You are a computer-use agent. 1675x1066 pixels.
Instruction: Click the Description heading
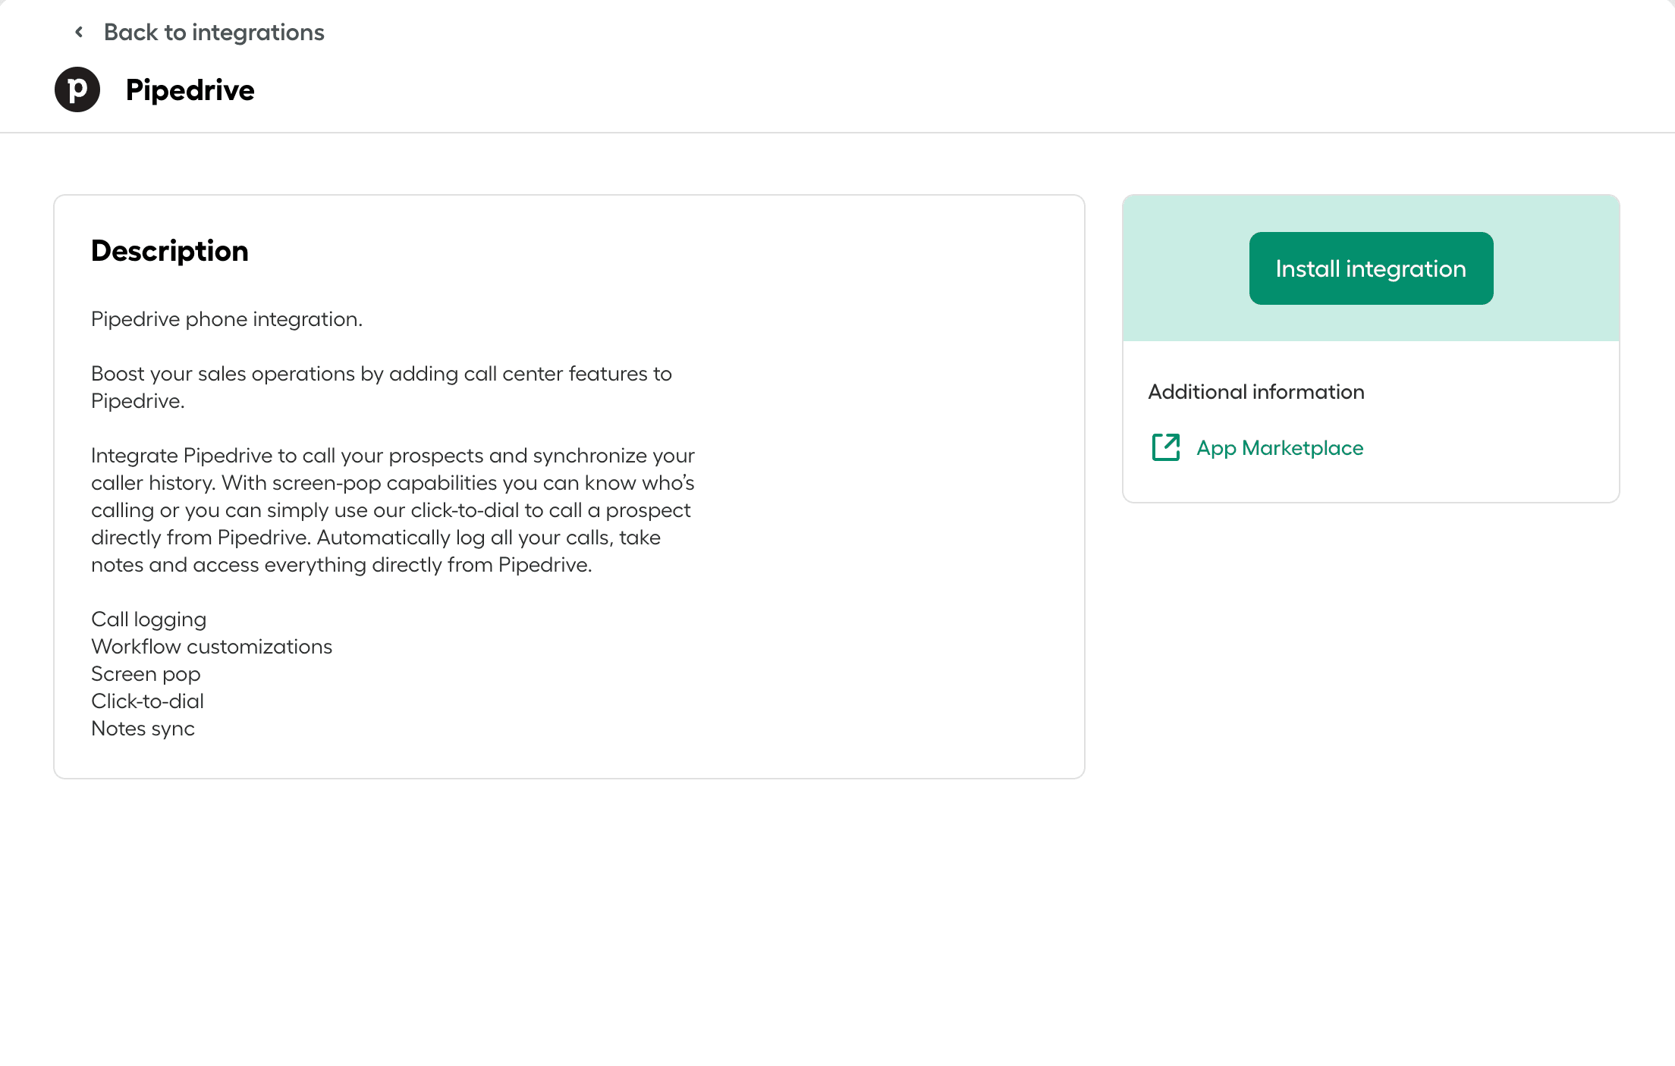tap(170, 250)
